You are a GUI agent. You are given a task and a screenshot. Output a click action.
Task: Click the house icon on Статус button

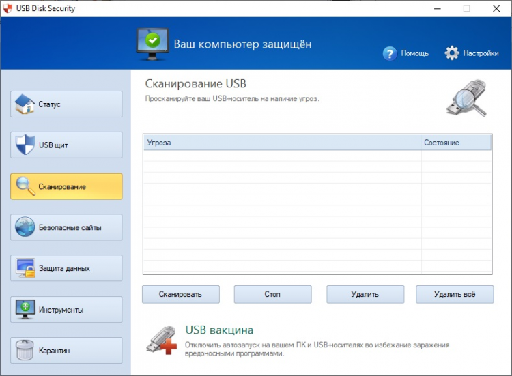25,104
